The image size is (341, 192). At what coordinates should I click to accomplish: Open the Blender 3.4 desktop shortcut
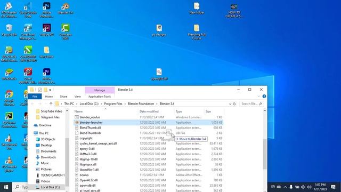click(x=66, y=9)
